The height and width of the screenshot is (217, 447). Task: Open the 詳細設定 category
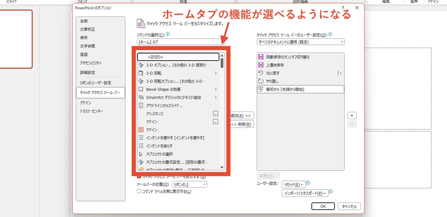tap(87, 73)
